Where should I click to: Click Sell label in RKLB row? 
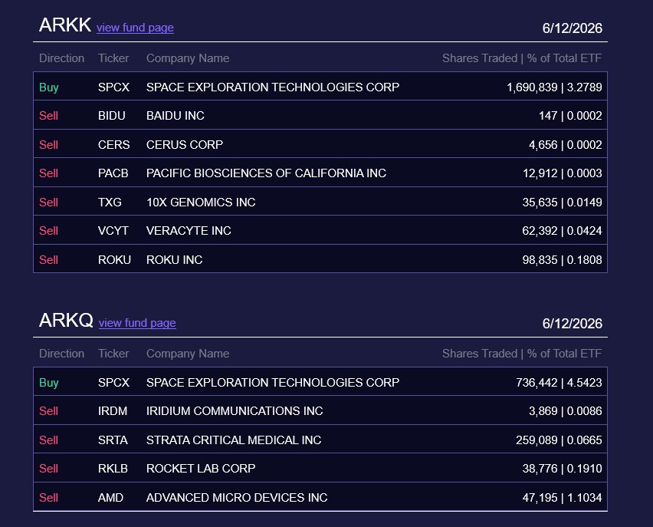tap(48, 468)
